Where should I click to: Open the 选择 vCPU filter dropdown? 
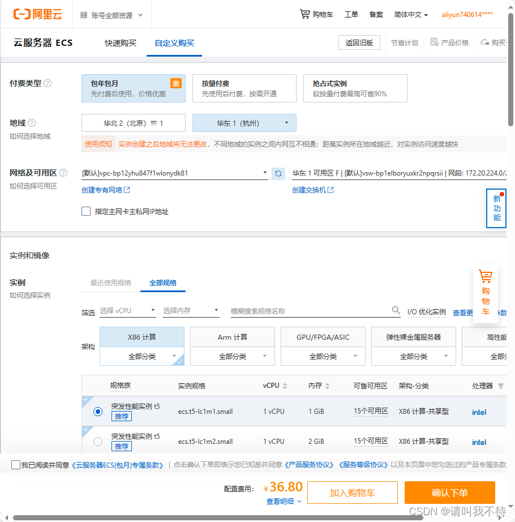[x=127, y=310]
